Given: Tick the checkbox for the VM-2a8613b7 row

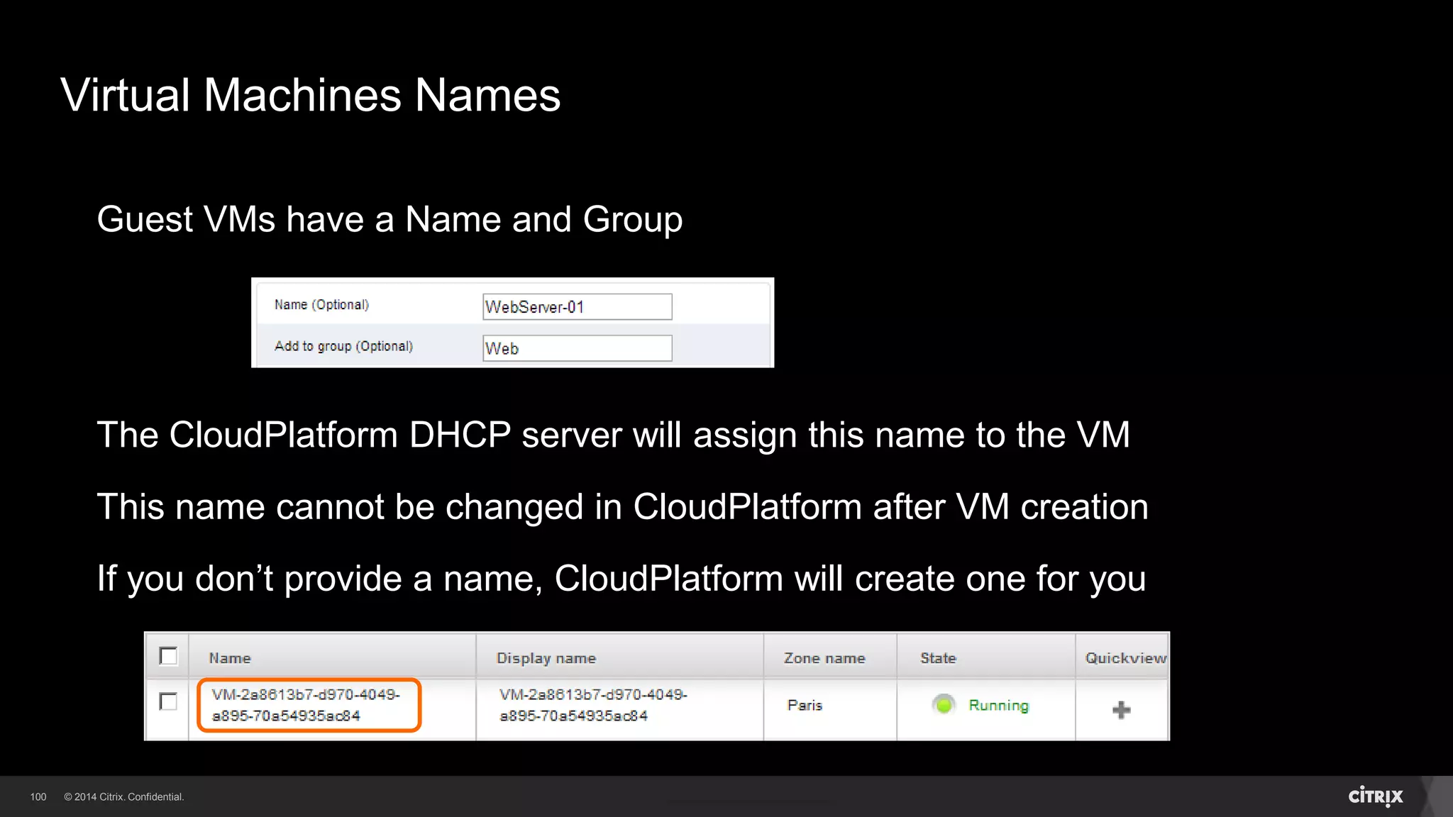Looking at the screenshot, I should [x=168, y=701].
